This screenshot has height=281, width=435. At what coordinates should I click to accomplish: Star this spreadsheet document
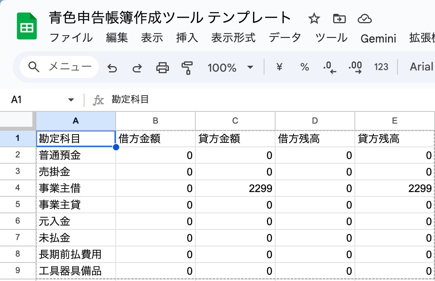coord(314,19)
